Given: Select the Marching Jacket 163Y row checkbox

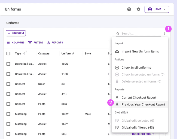Looking at the screenshot, I should click(8, 124).
